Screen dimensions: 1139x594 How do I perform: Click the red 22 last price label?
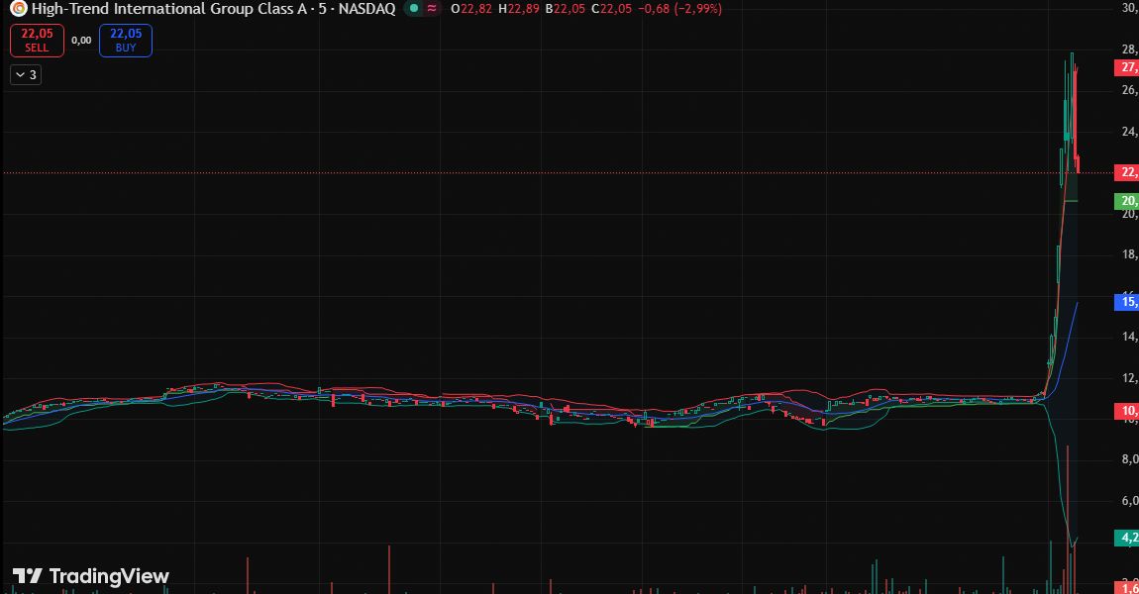[x=1127, y=172]
